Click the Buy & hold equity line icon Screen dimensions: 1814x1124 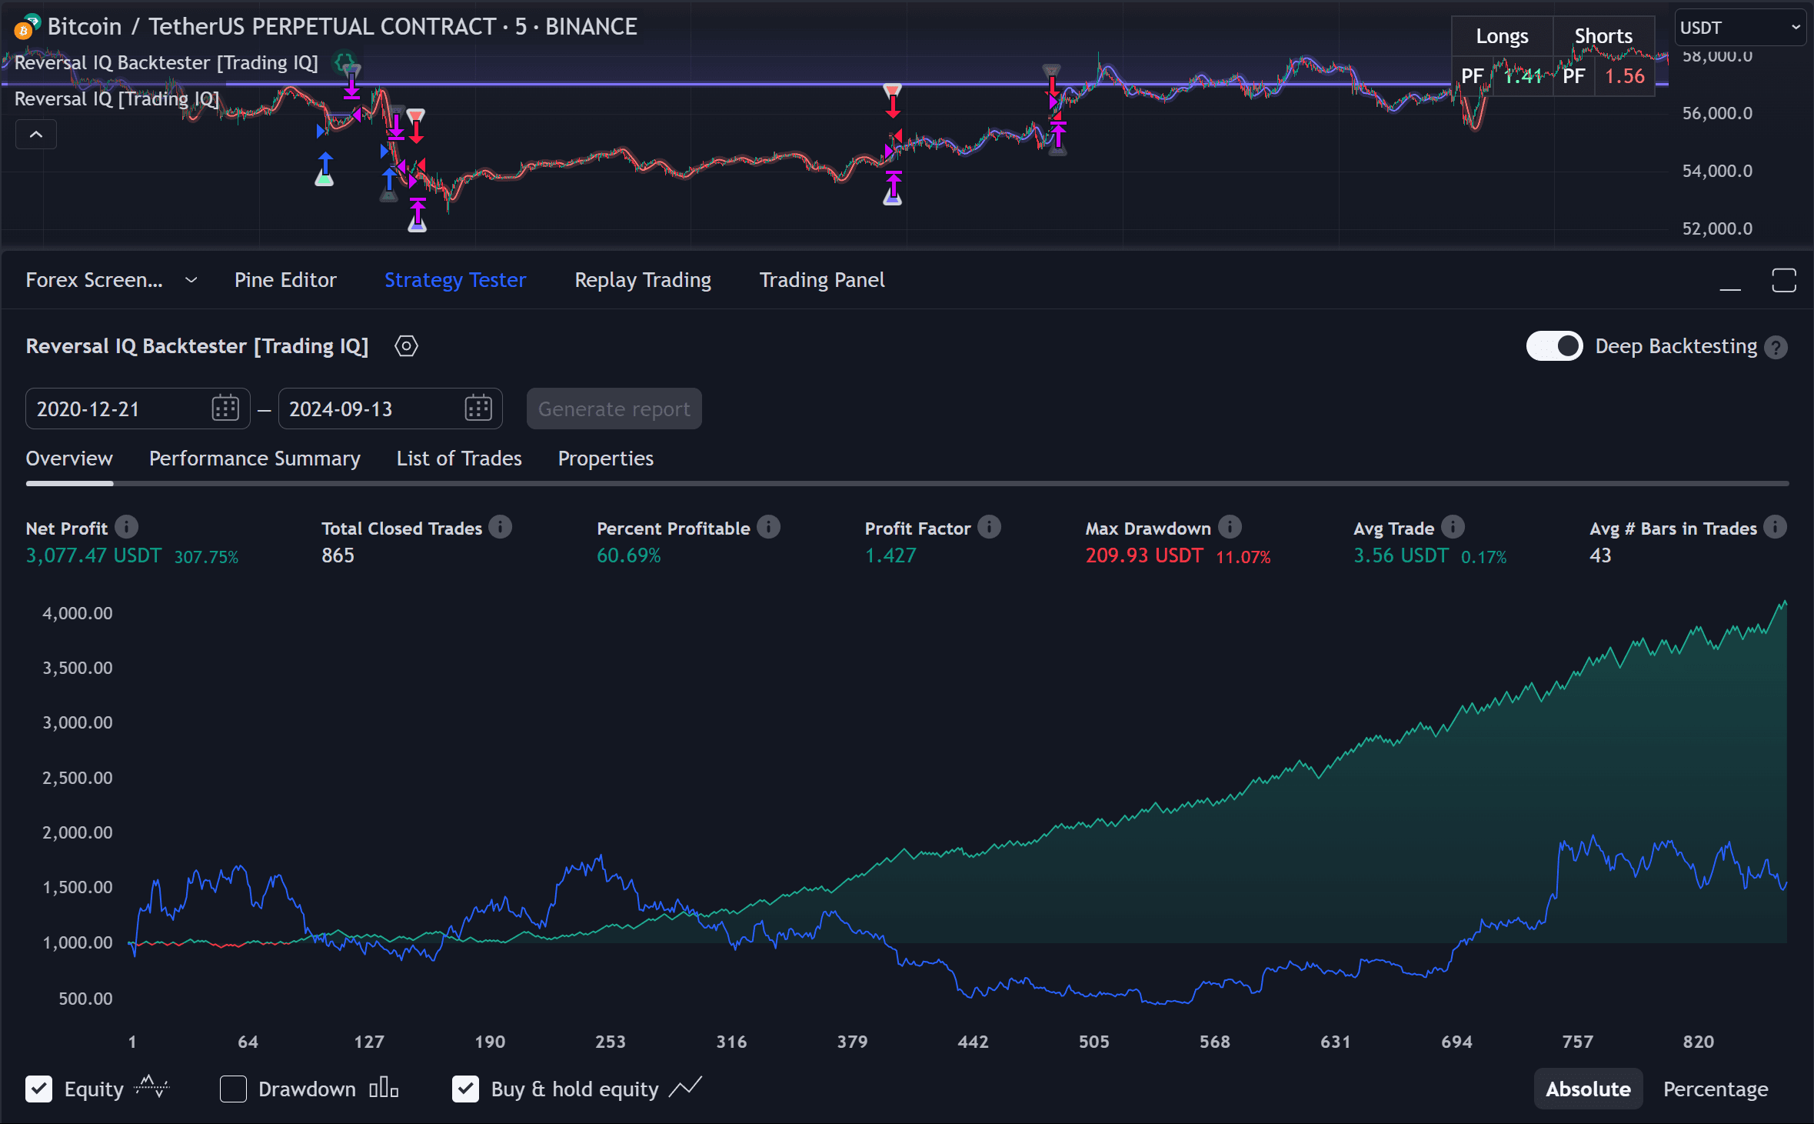(685, 1088)
